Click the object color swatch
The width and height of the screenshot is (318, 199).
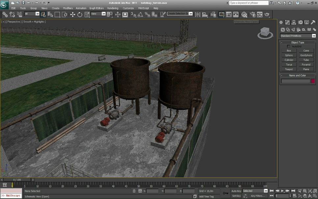313,81
